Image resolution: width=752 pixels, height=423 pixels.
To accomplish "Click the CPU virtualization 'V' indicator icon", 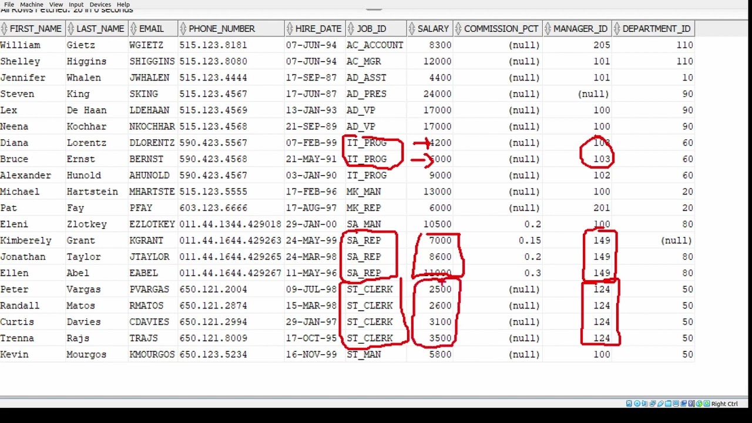I will [x=691, y=404].
